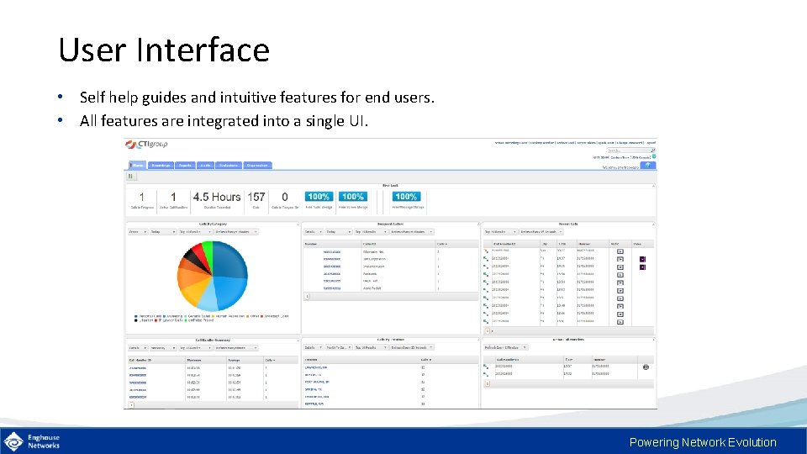Click the CTIgroup logo
The height and width of the screenshot is (454, 807).
pos(146,144)
